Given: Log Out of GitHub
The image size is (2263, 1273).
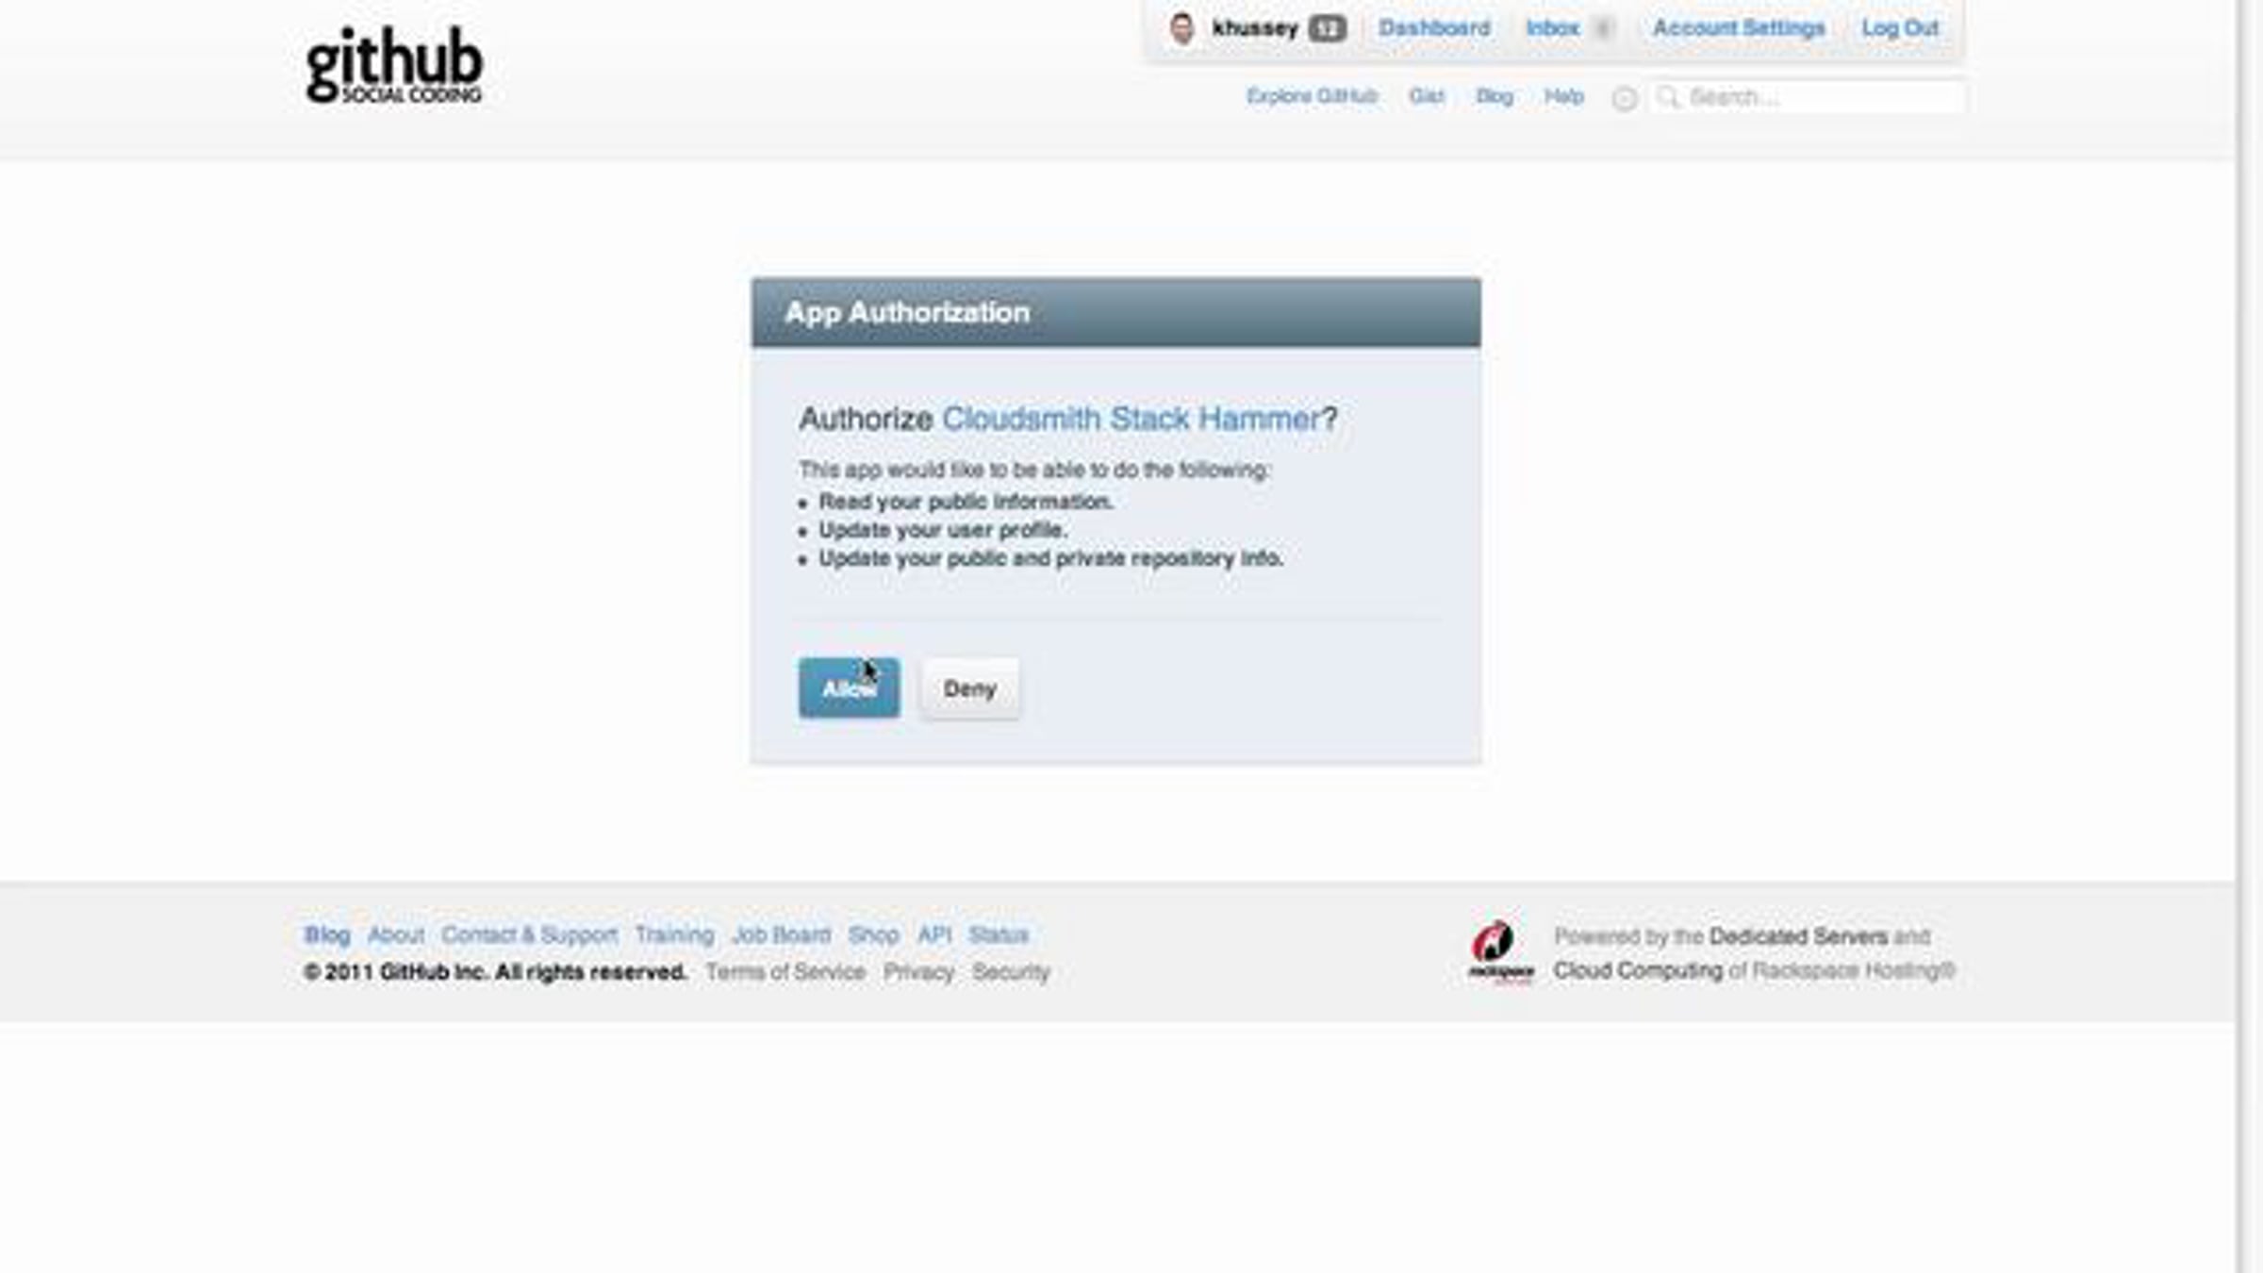Looking at the screenshot, I should click(1900, 28).
